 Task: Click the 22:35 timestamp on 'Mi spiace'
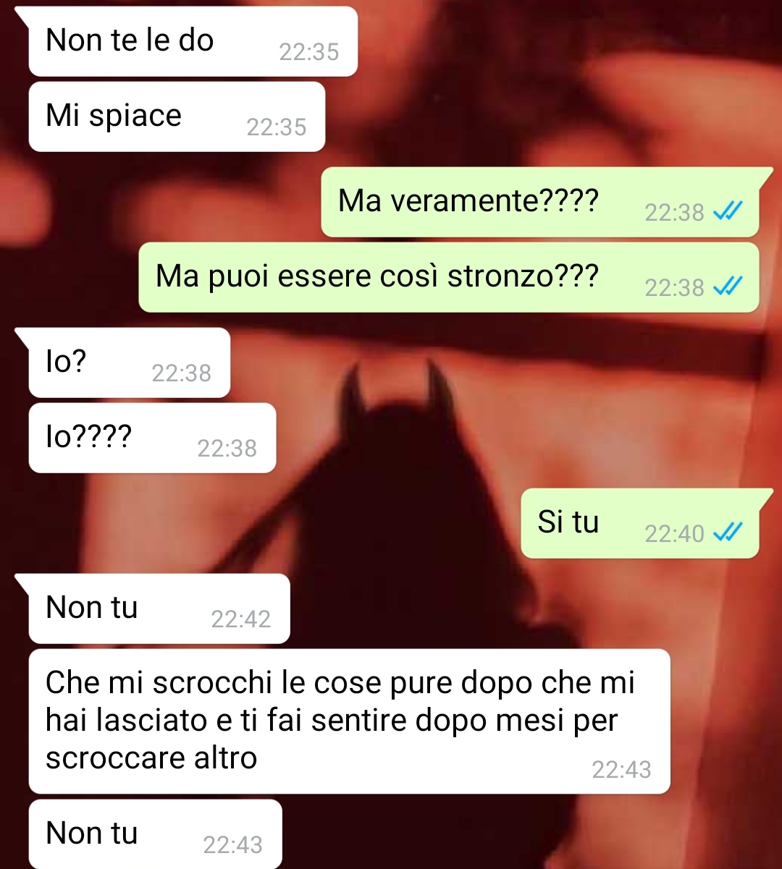point(277,127)
